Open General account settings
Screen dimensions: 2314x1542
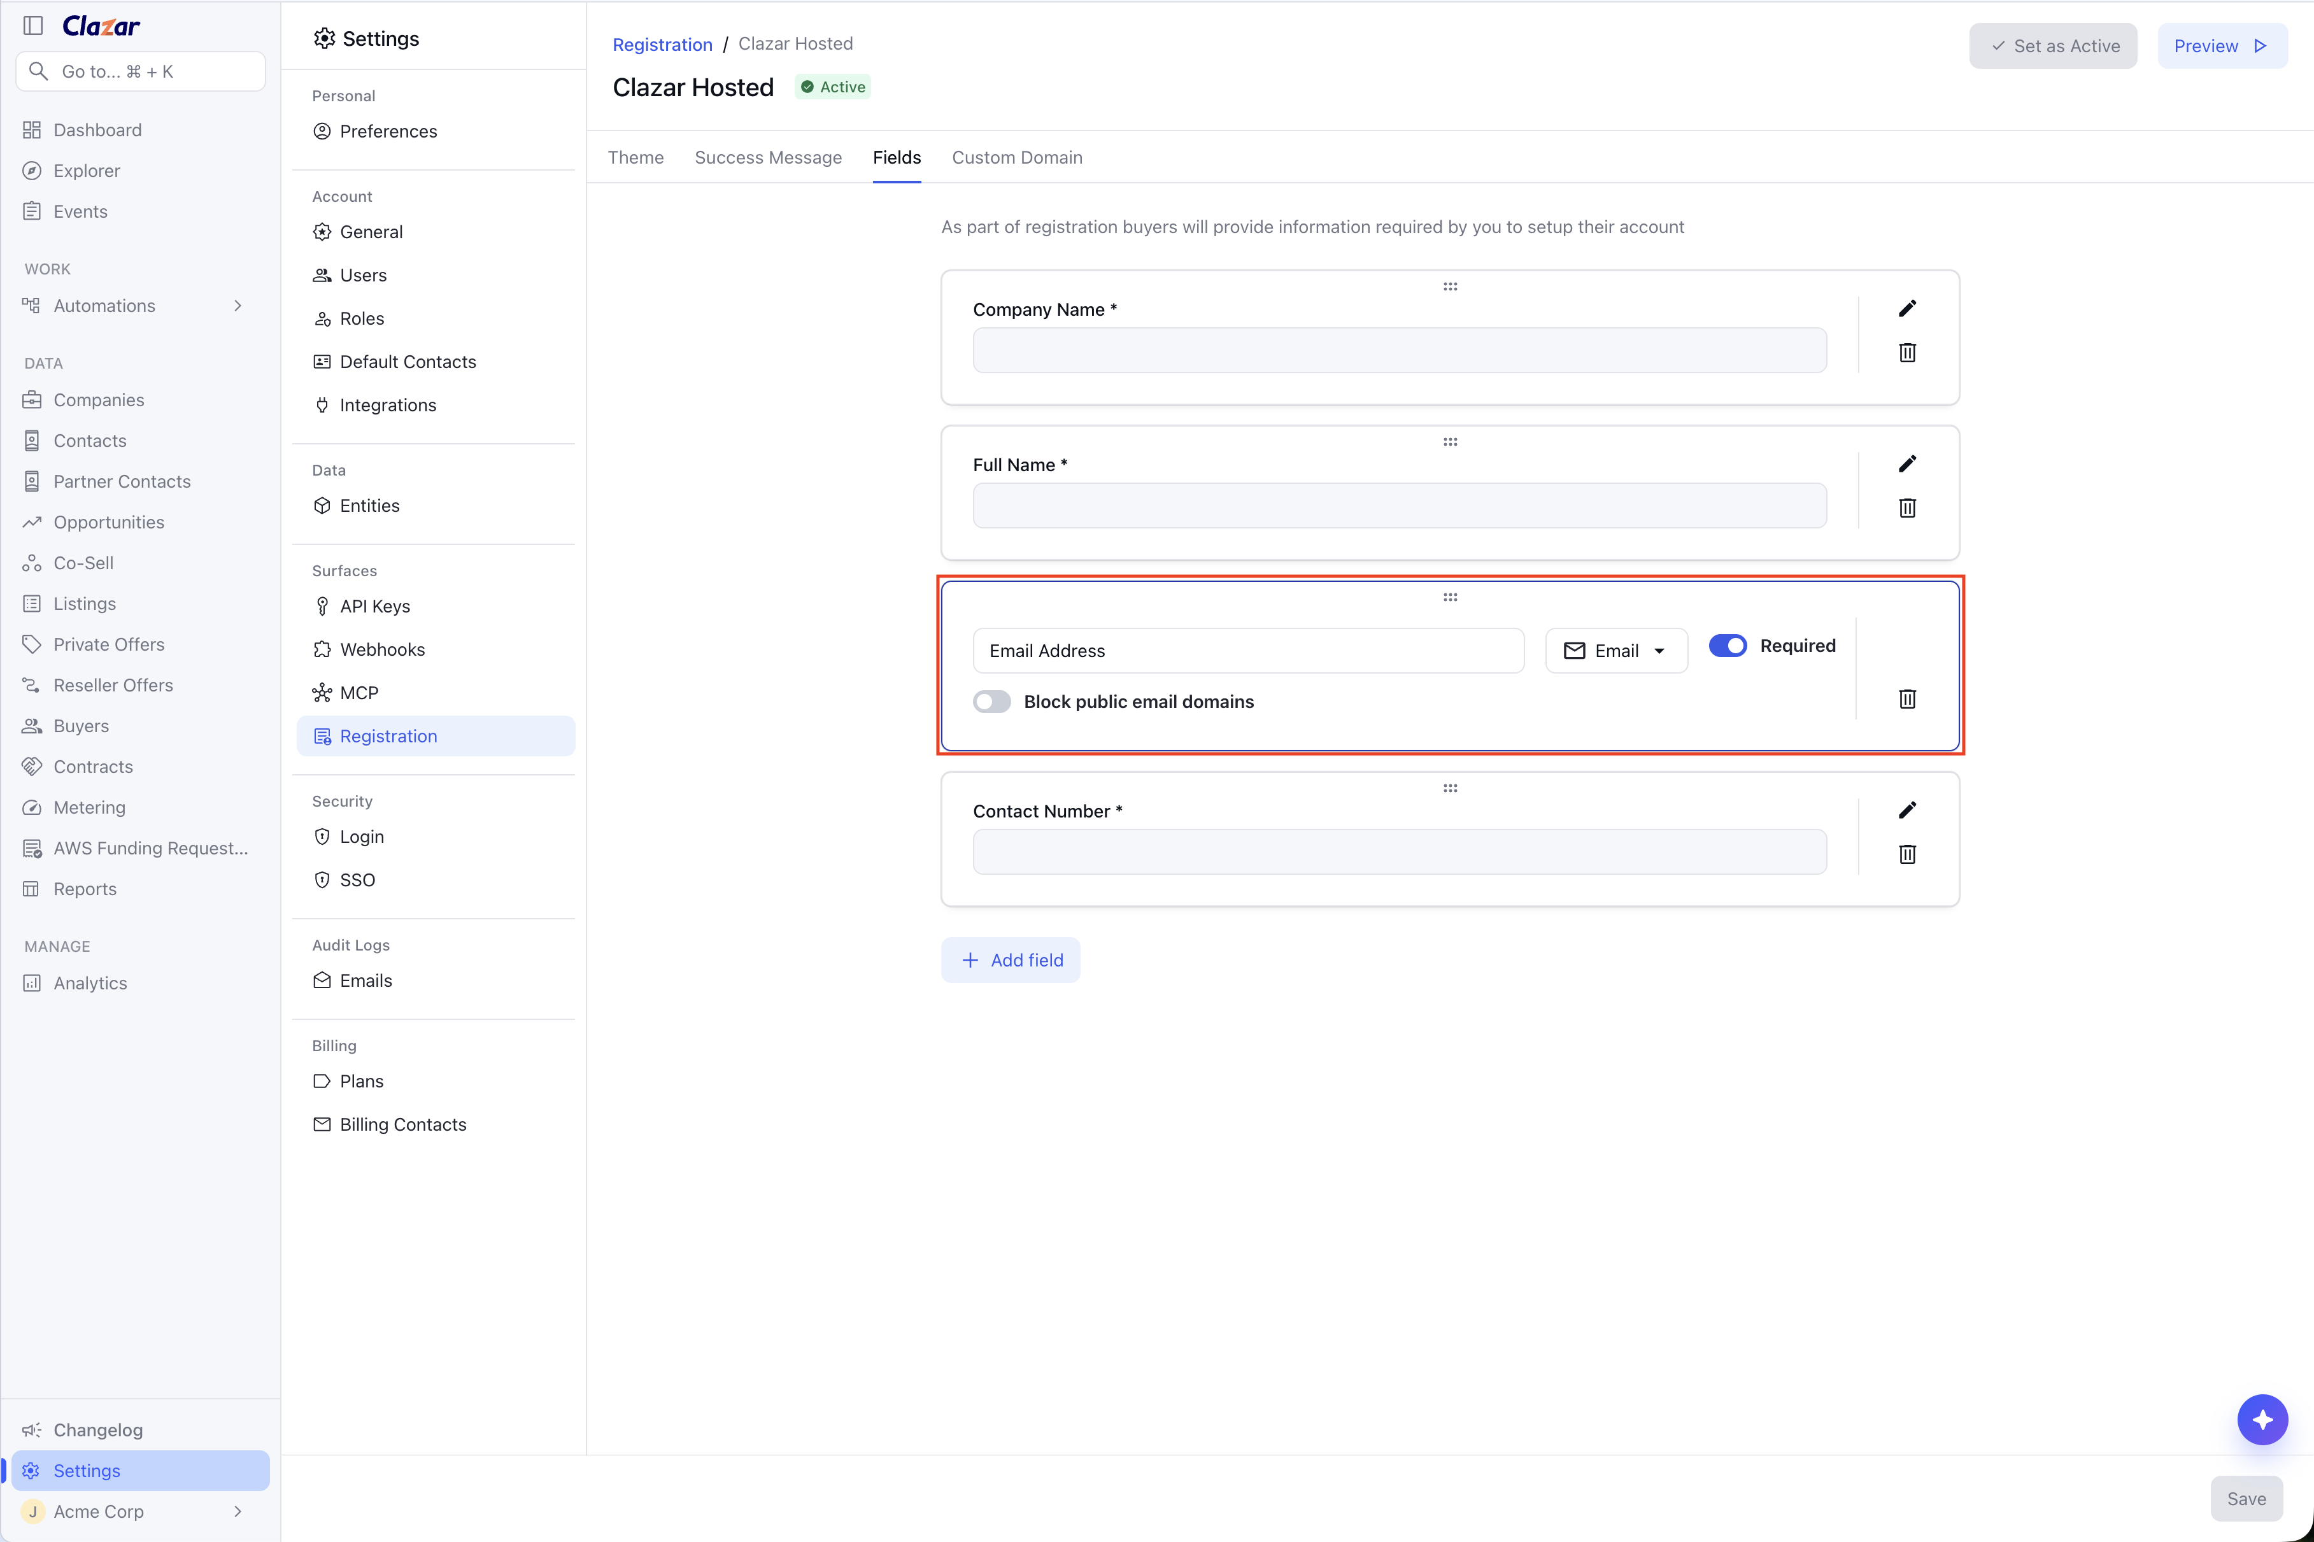[x=436, y=232]
